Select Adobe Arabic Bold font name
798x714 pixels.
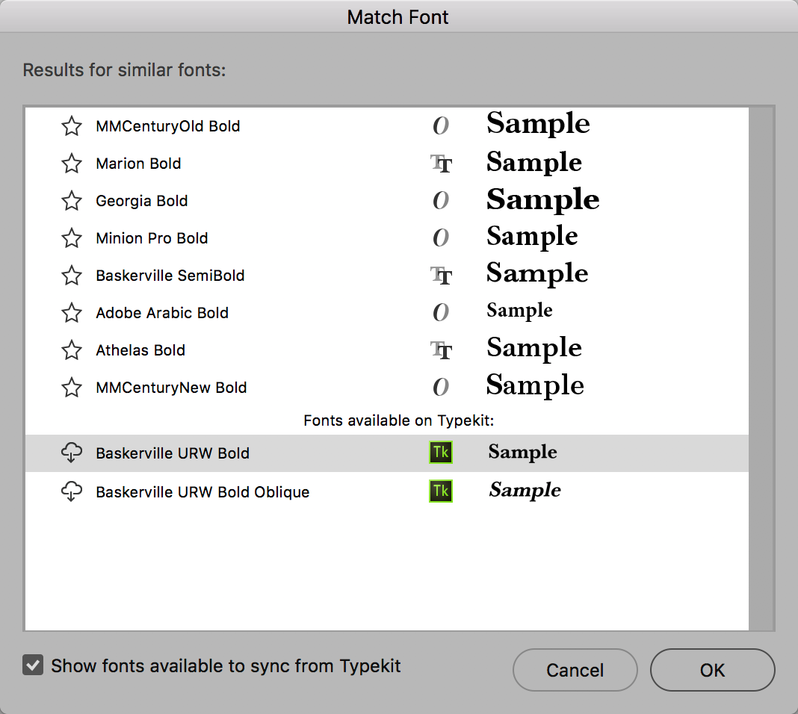click(x=162, y=313)
